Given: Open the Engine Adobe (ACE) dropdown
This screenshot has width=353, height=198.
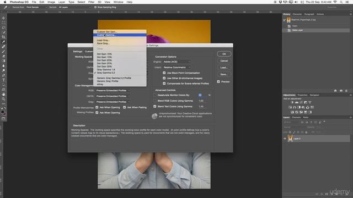Looking at the screenshot, I should pos(176,62).
